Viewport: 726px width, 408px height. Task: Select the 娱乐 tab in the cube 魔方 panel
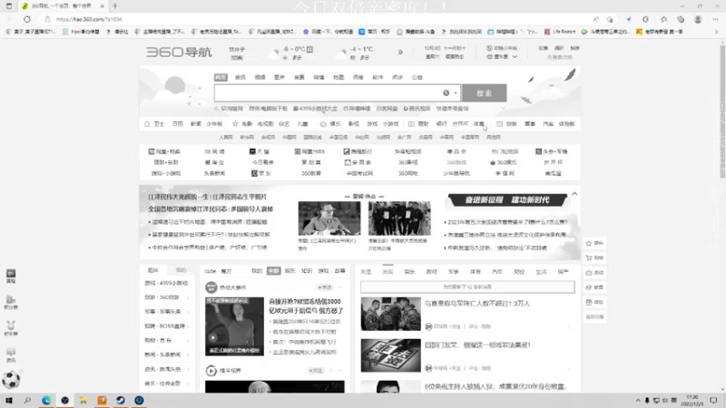pos(289,271)
